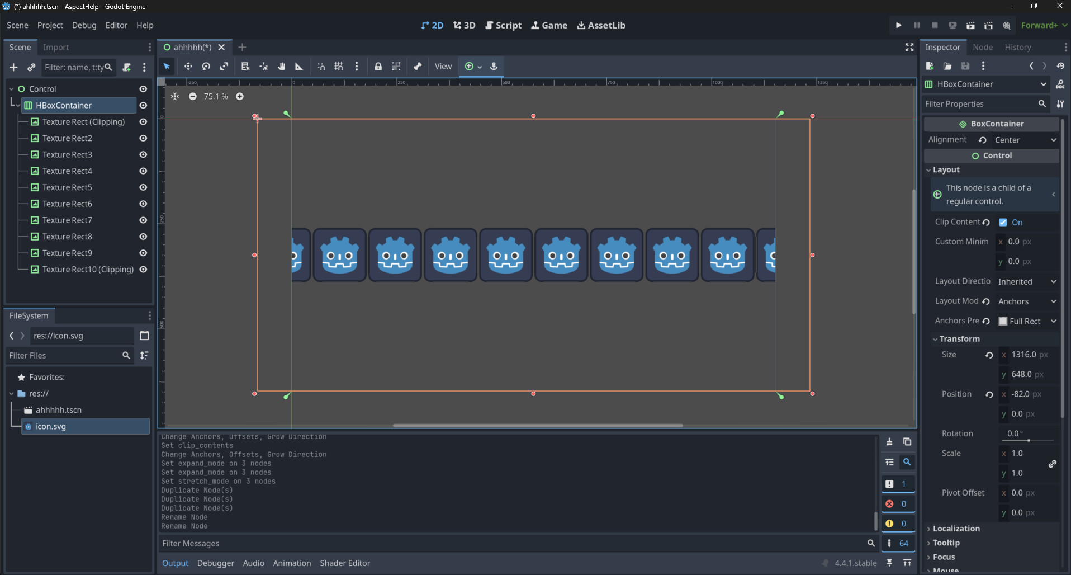Copy the output log selection
Viewport: 1071px width, 575px height.
(x=907, y=442)
